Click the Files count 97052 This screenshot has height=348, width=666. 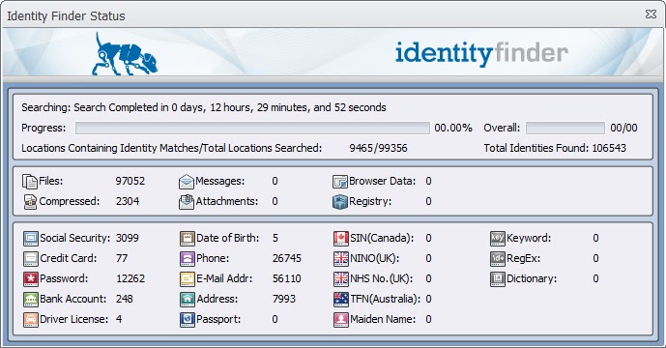130,181
